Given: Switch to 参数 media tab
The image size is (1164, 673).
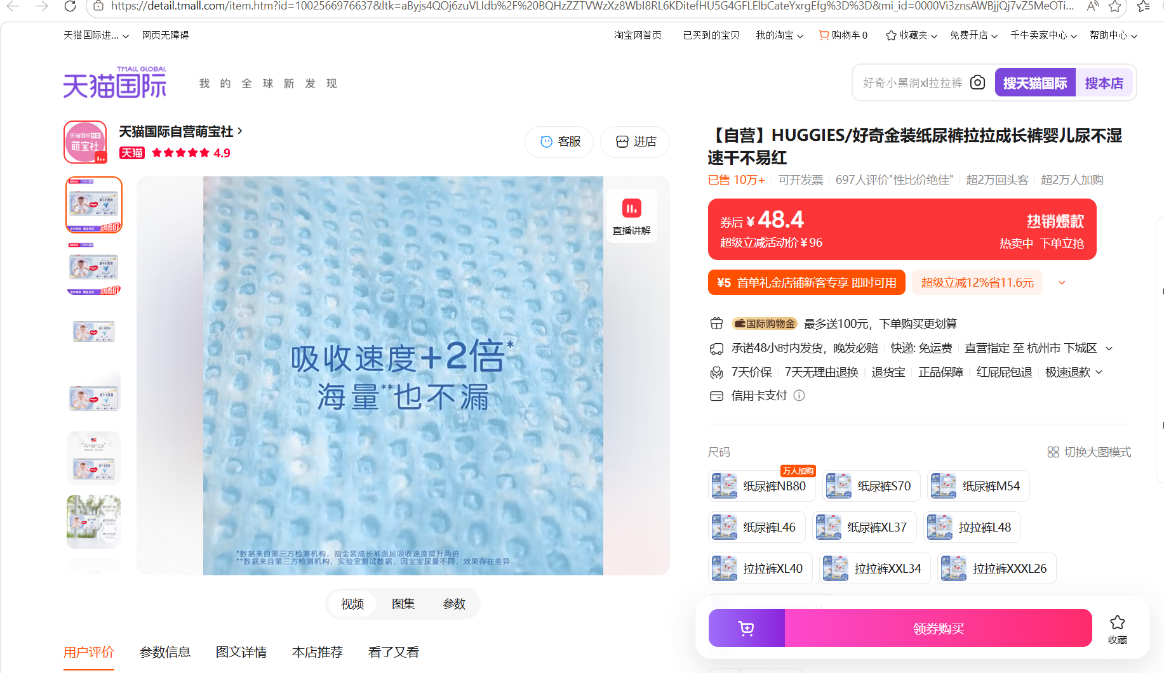Looking at the screenshot, I should pyautogui.click(x=454, y=604).
